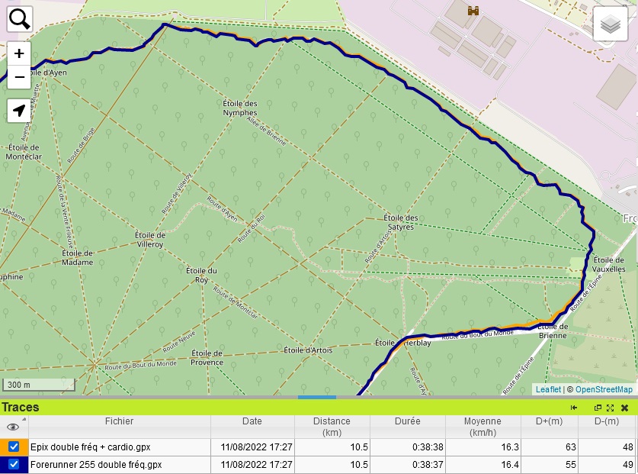Viewport: 638px width, 474px height.
Task: Open the map layers selector
Action: [610, 24]
